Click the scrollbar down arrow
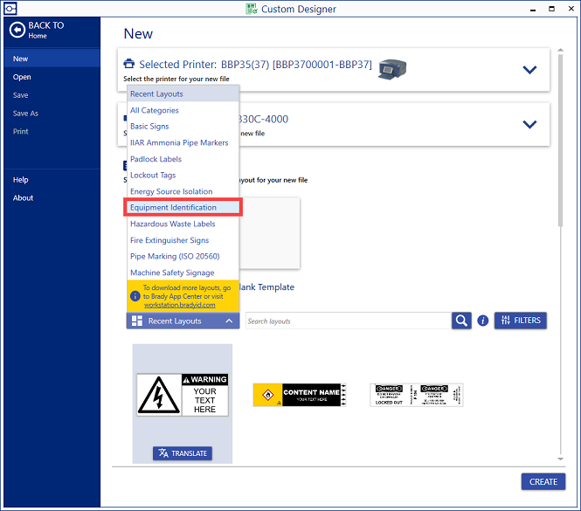This screenshot has width=581, height=511. (560, 459)
